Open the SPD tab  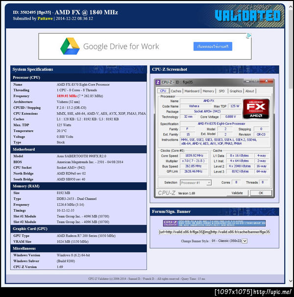tap(221, 91)
